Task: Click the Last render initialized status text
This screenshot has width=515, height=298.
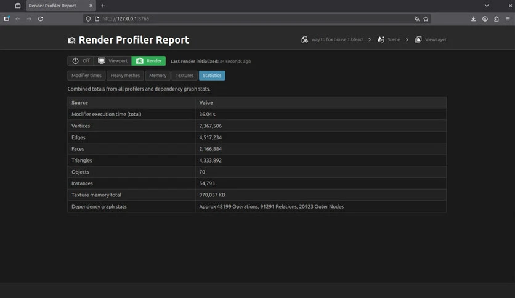Action: (x=211, y=62)
